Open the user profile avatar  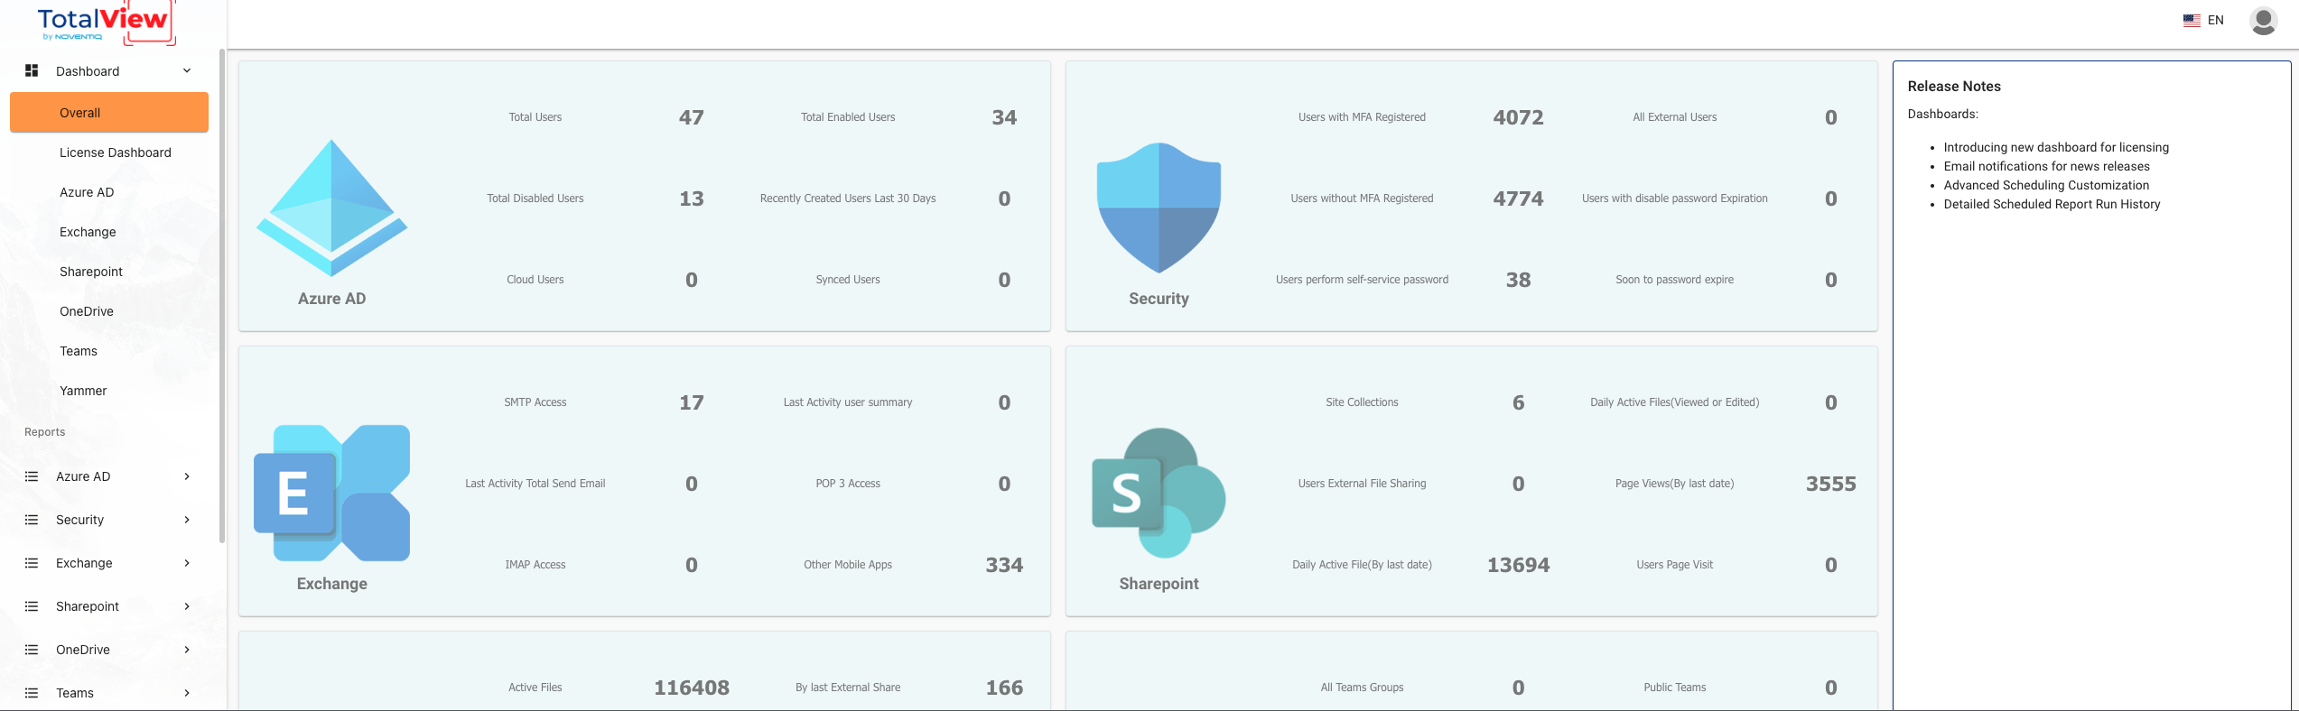coord(2263,20)
